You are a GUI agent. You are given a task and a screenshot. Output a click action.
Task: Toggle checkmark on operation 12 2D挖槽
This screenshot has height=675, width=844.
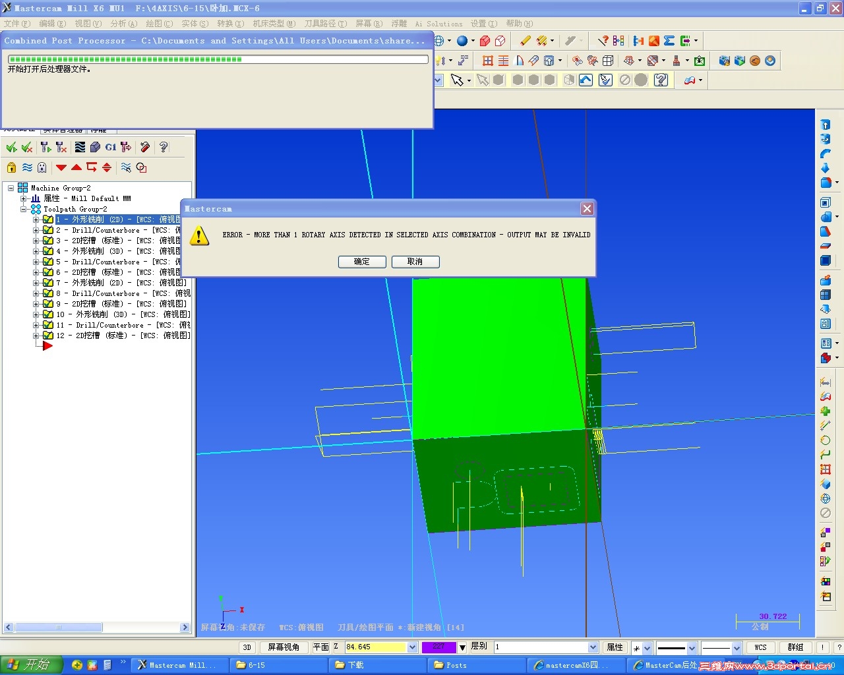tap(48, 336)
